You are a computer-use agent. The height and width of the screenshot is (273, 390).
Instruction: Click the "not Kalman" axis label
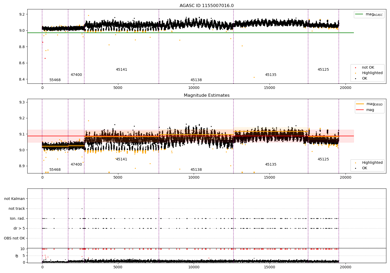(x=15, y=199)
